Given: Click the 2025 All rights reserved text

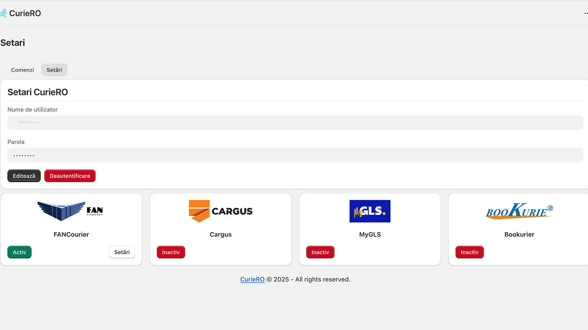Looking at the screenshot, I should click(308, 279).
